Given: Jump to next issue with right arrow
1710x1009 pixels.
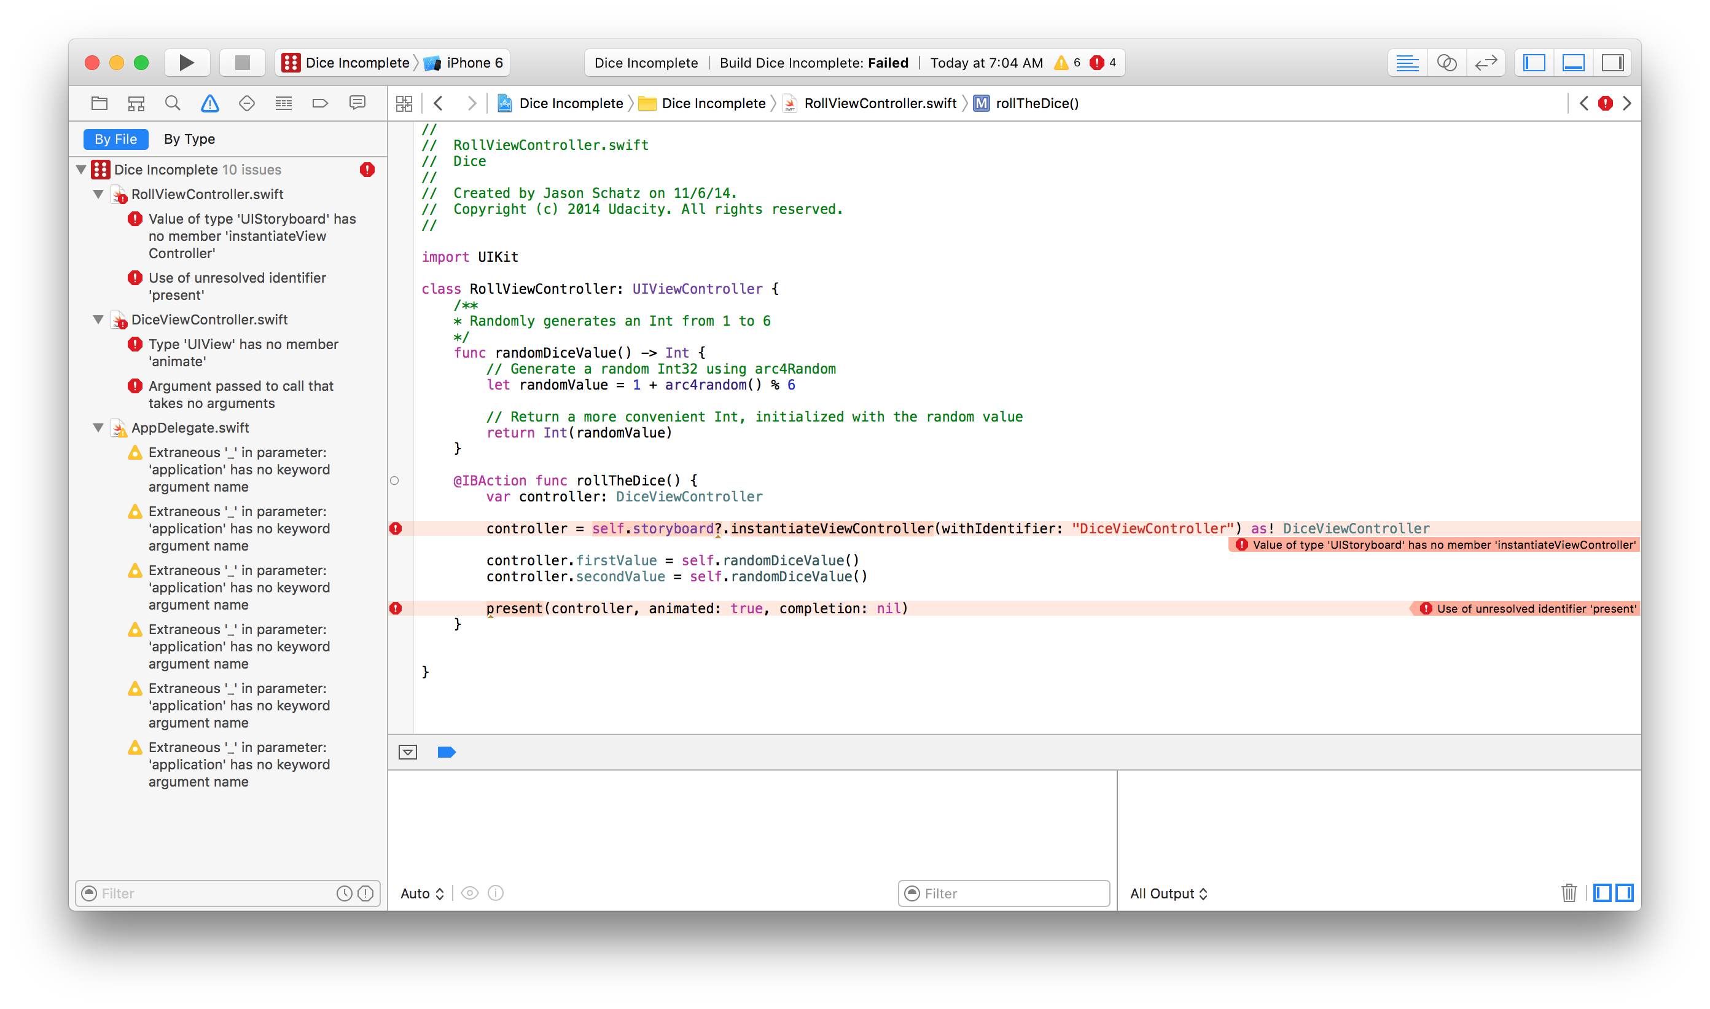Looking at the screenshot, I should [x=1627, y=103].
